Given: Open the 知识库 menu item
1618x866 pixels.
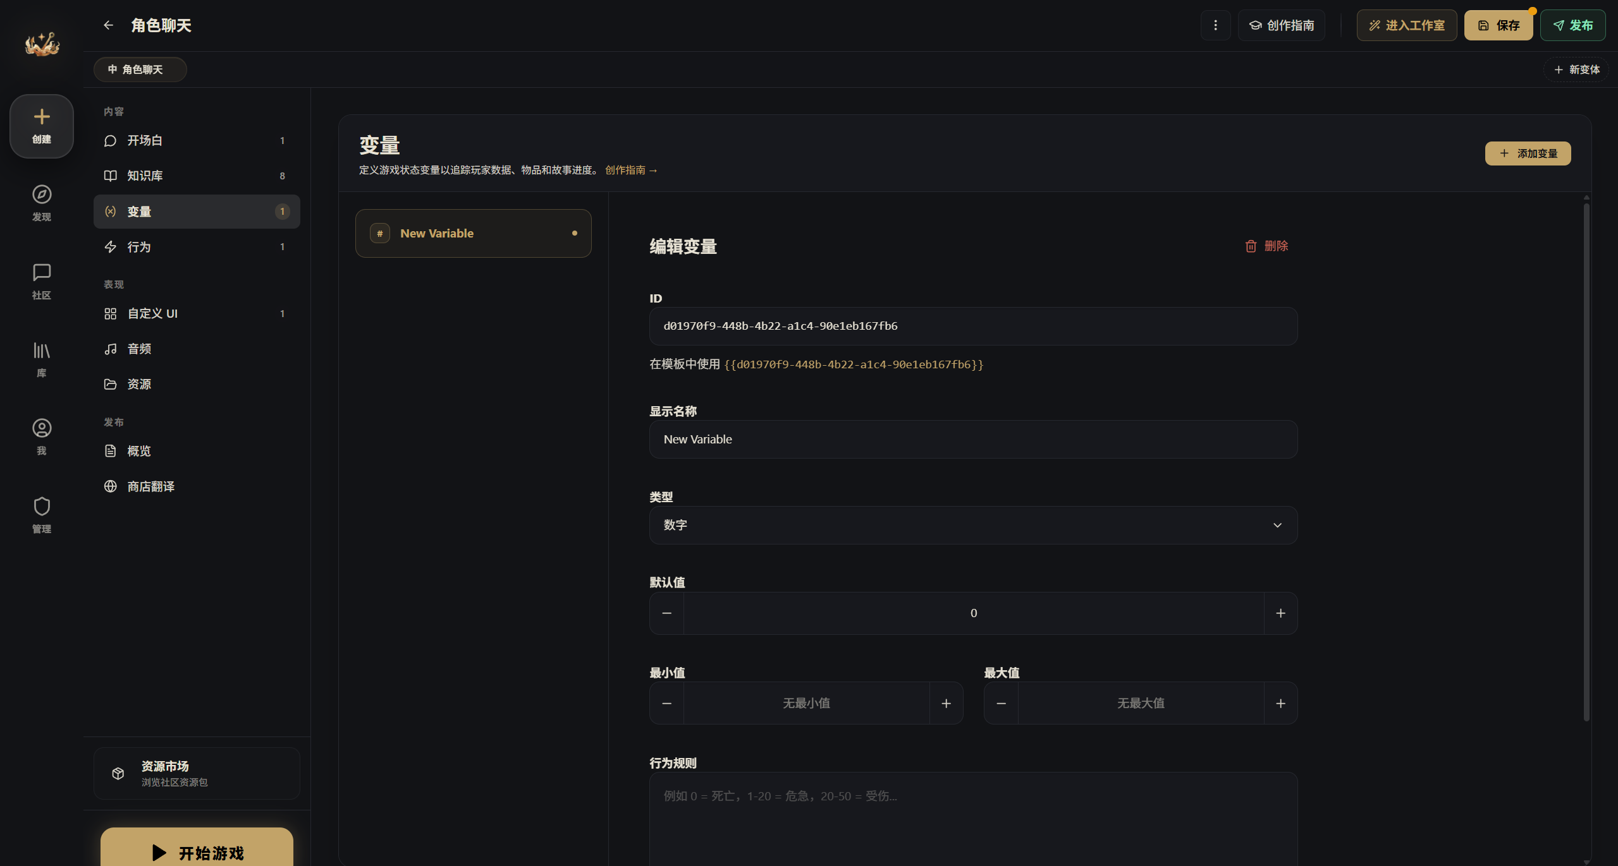Looking at the screenshot, I should pyautogui.click(x=197, y=176).
